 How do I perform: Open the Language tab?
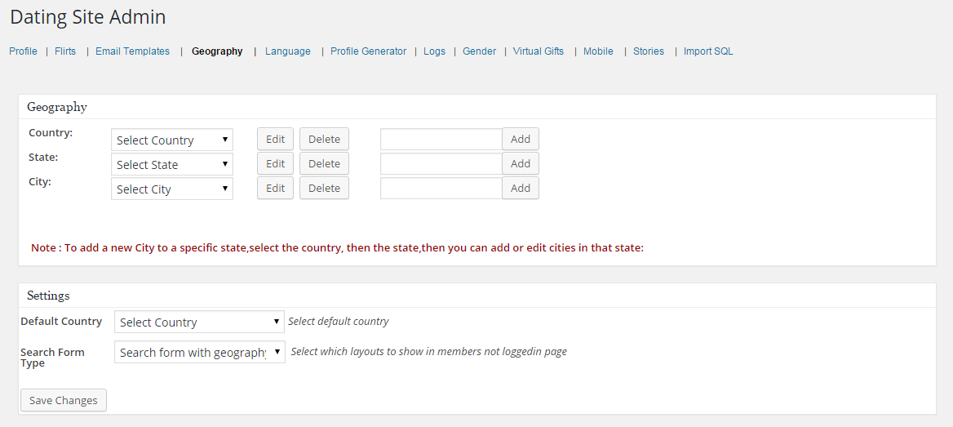[287, 51]
